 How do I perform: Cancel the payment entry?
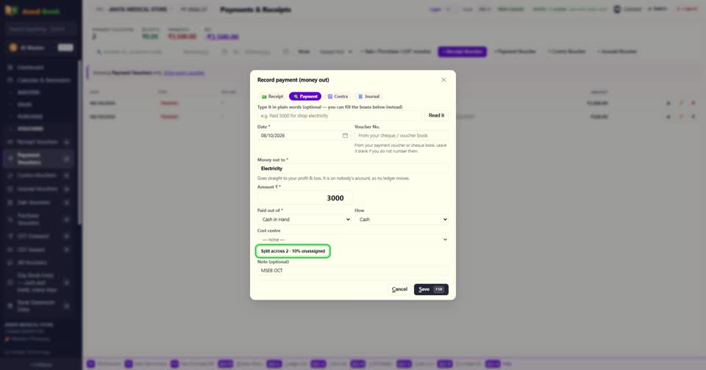399,289
